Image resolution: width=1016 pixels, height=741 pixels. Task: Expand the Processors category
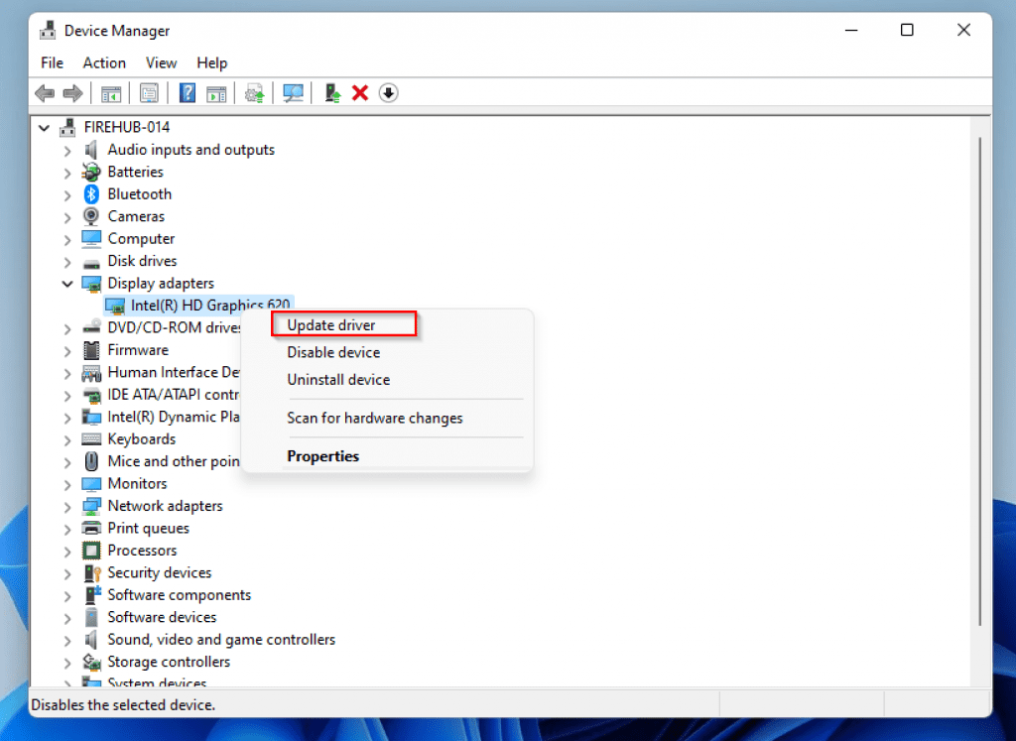tap(67, 552)
